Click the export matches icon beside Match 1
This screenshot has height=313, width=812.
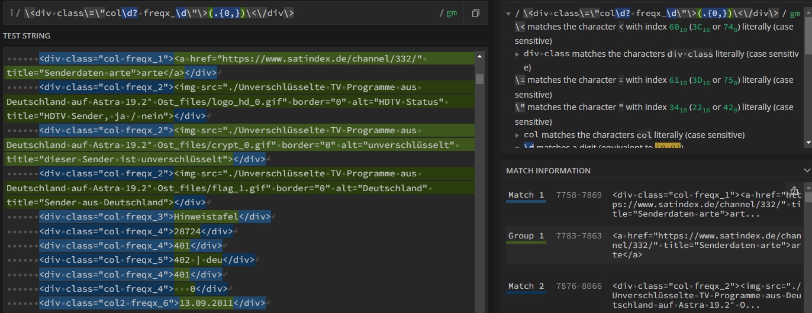coord(794,189)
